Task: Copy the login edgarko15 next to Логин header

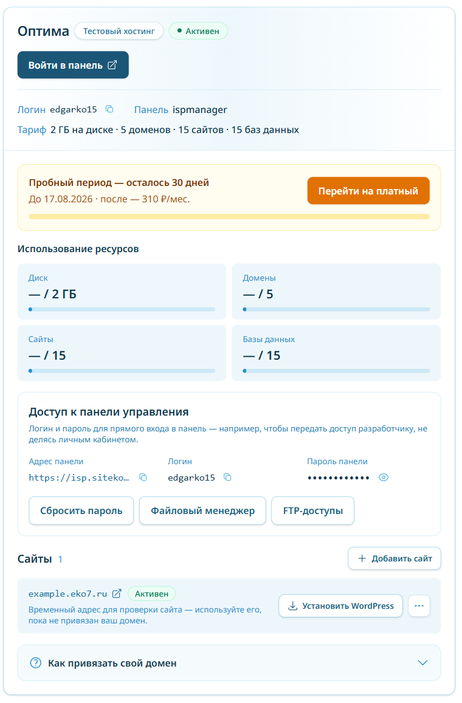Action: (110, 109)
